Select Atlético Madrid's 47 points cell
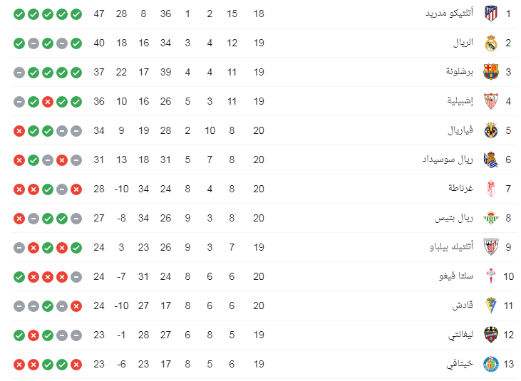The height and width of the screenshot is (381, 521). [x=99, y=14]
